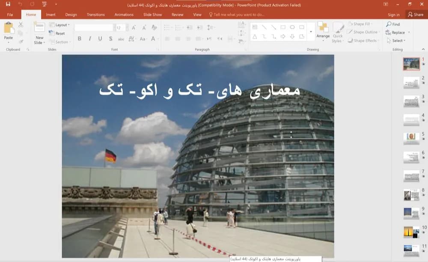Viewport: 428px width, 262px height.
Task: Click the Save icon in title bar
Action: (8, 4)
